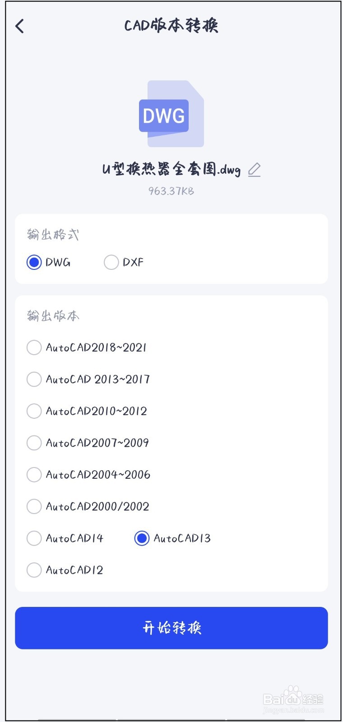Select DWG output format

(34, 262)
